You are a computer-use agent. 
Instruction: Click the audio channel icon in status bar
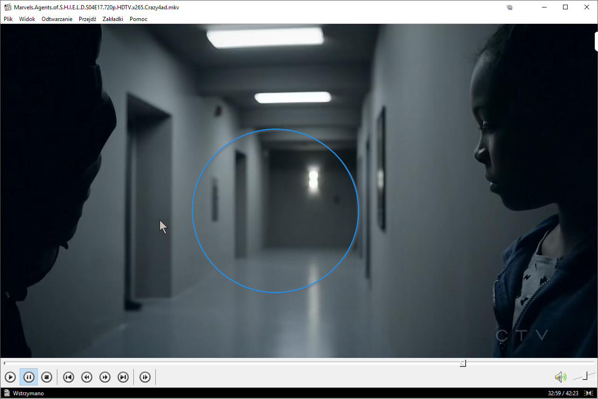[x=590, y=393]
